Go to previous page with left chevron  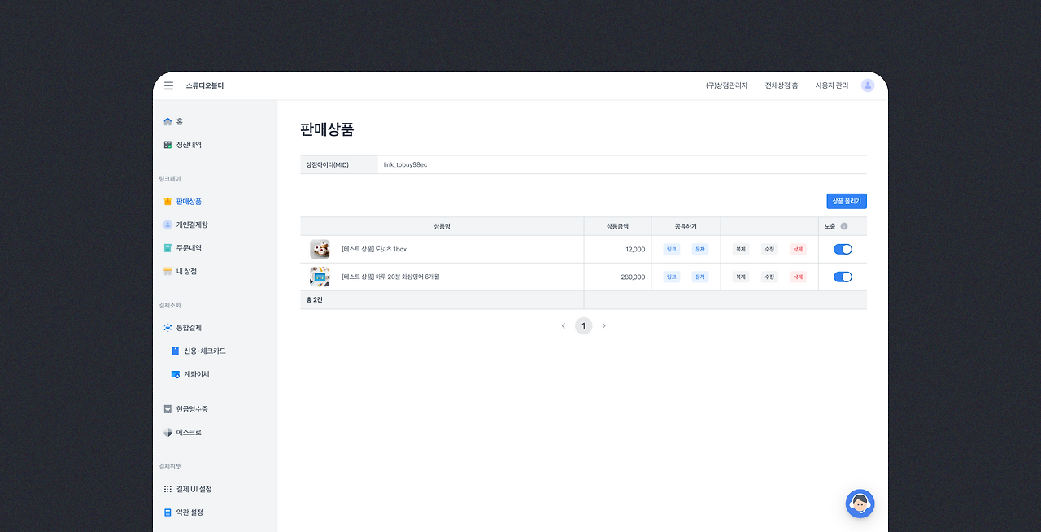point(563,326)
